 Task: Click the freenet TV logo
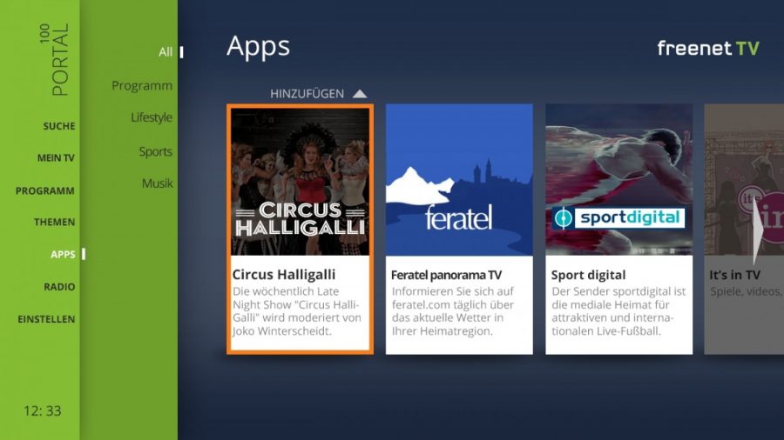tap(708, 48)
